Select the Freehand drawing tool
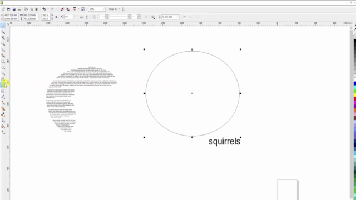356x200 pixels. click(x=3, y=49)
